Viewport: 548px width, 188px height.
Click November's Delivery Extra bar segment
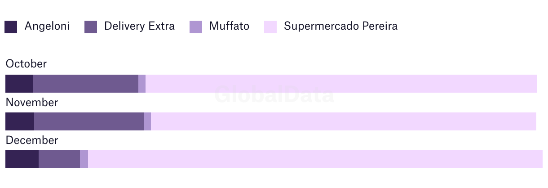point(89,121)
